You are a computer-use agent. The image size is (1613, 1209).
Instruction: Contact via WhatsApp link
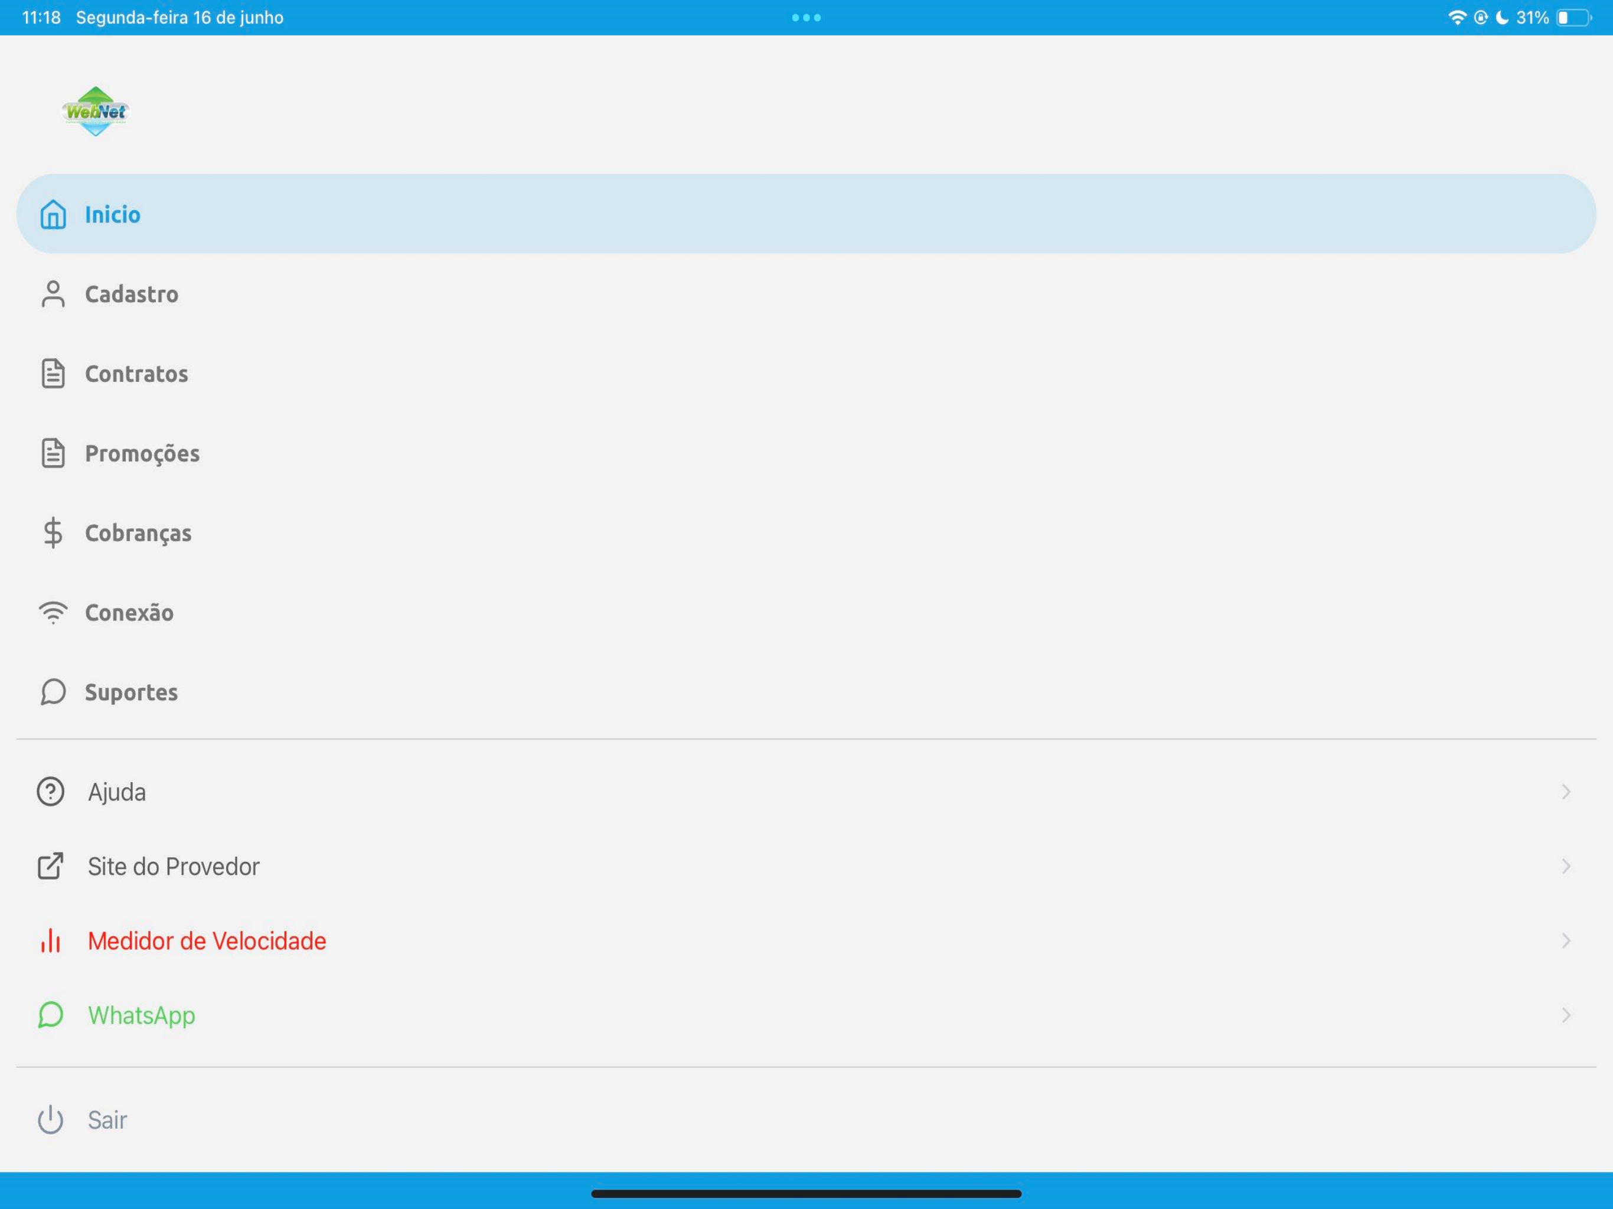(806, 1014)
